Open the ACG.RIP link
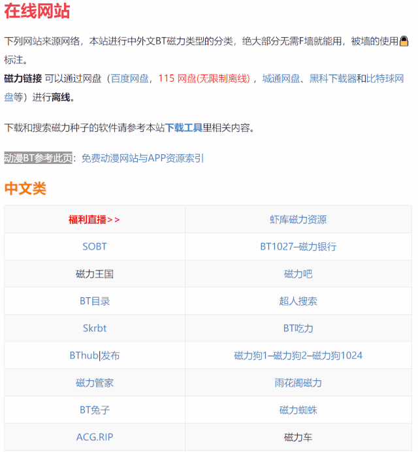Image resolution: width=418 pixels, height=452 pixels. pyautogui.click(x=95, y=437)
